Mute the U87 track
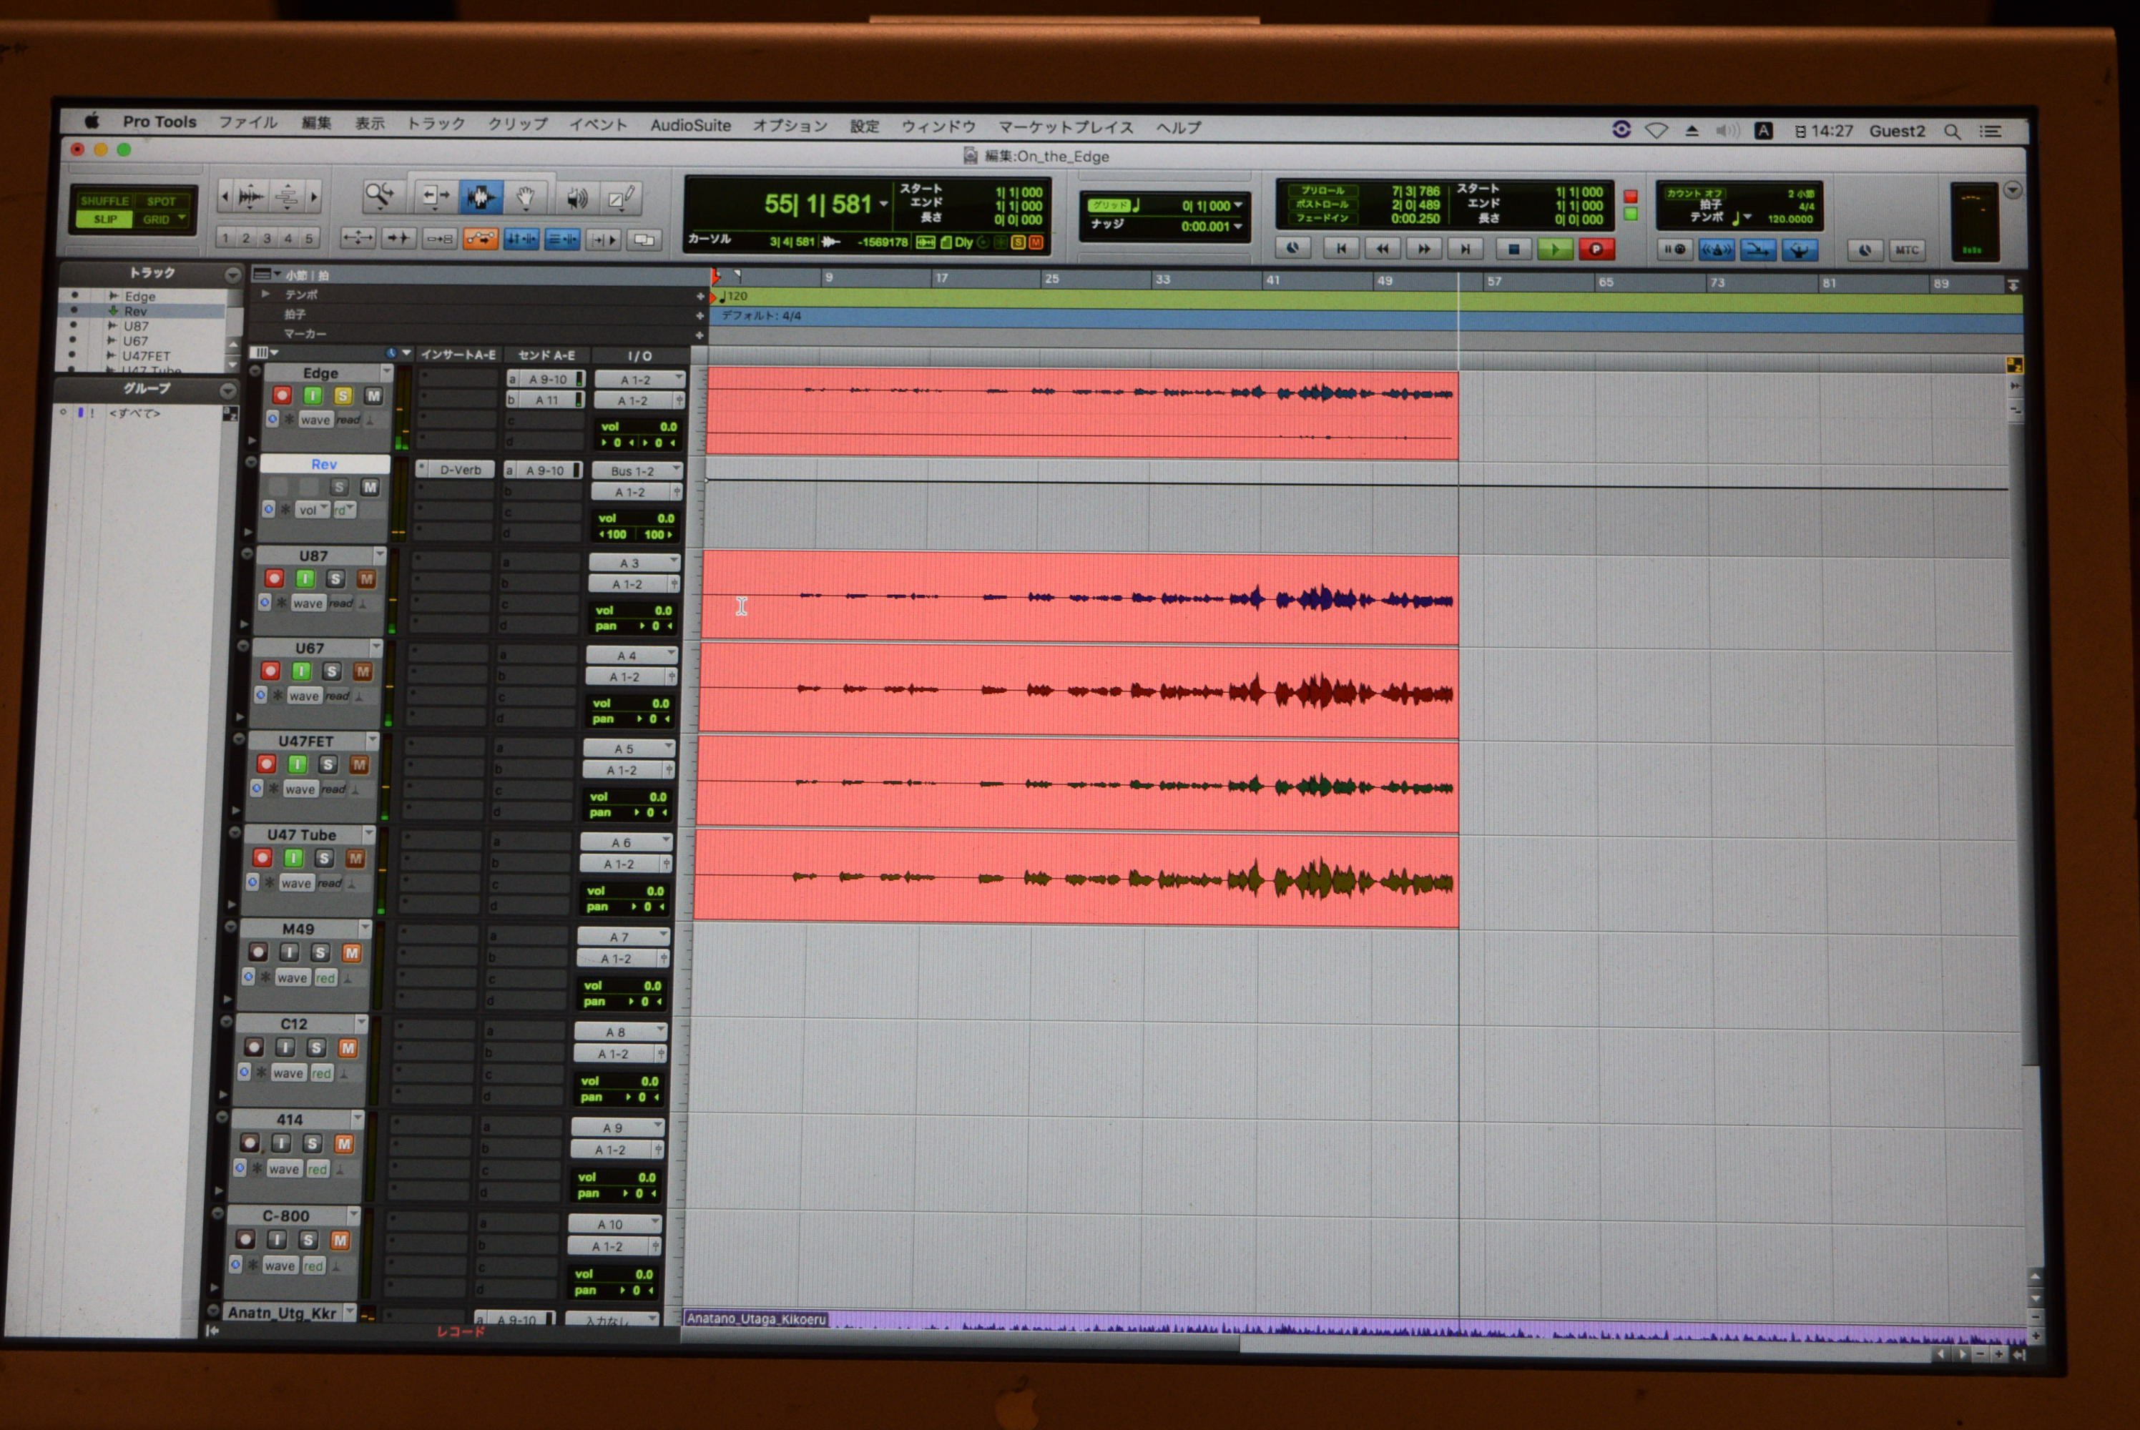The image size is (2140, 1430). coord(365,579)
